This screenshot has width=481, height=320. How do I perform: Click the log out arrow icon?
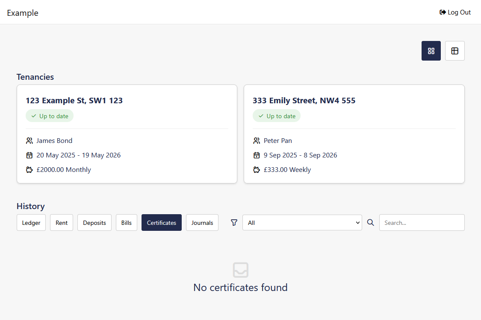[x=442, y=12]
